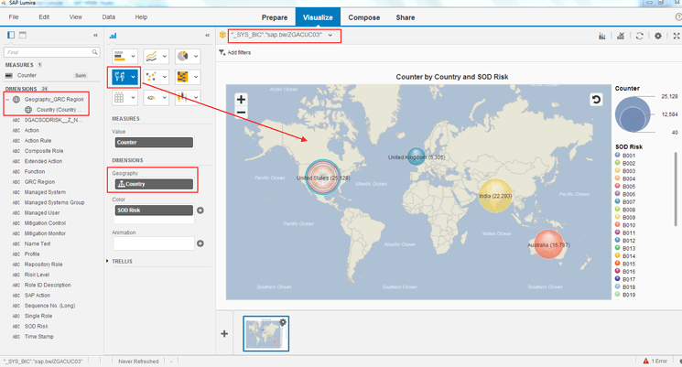
Task: Reset the map view with rotate arrow
Action: tap(596, 100)
